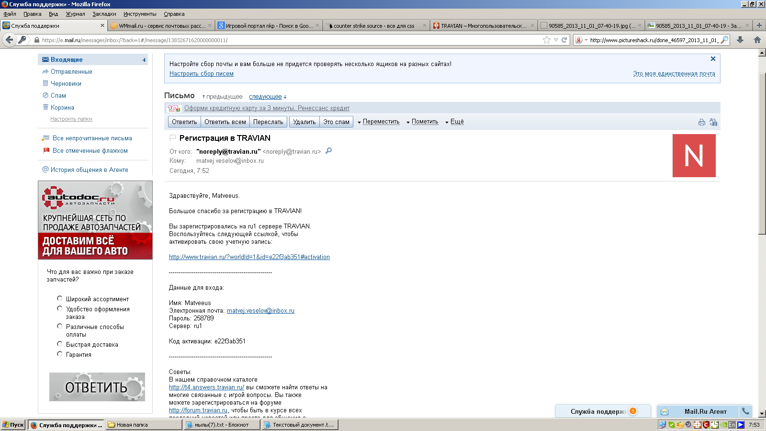The width and height of the screenshot is (766, 431).
Task: Click the browser back arrow button
Action: [x=9, y=40]
